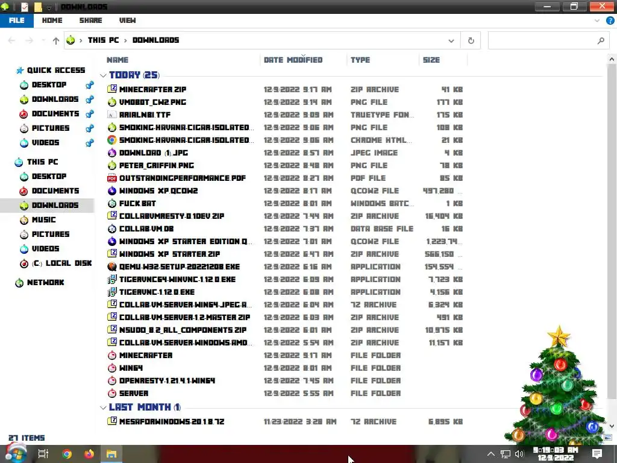Viewport: 617px width, 463px height.
Task: Select collab-vm-server-1.2-master.zip file name
Action: pyautogui.click(x=184, y=317)
